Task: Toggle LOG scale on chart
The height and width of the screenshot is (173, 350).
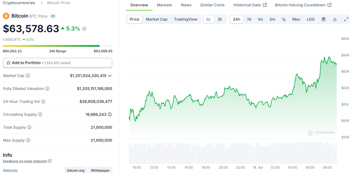Action: click(x=310, y=19)
